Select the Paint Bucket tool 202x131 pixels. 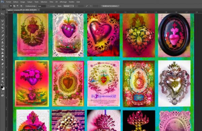[x=2, y=53]
